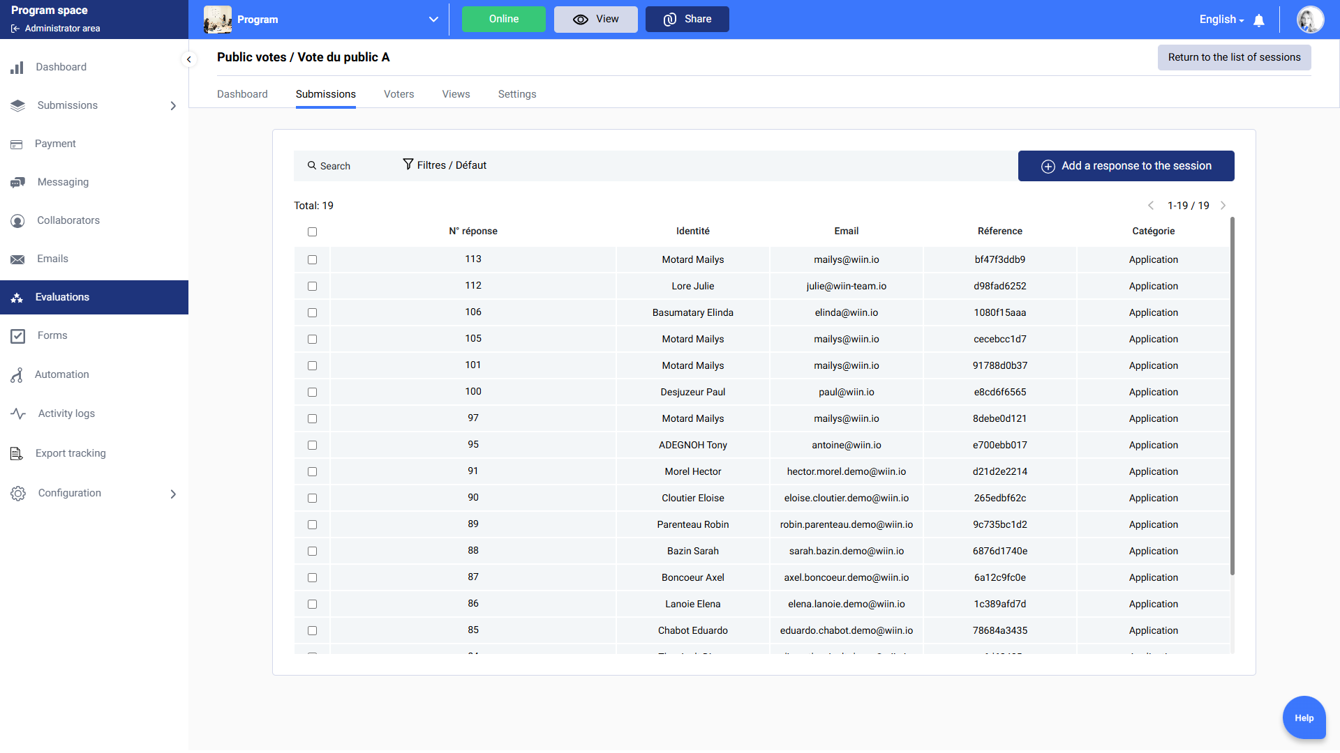Expand the Program selector dropdown
Screen dimensions: 1340x753
(433, 20)
